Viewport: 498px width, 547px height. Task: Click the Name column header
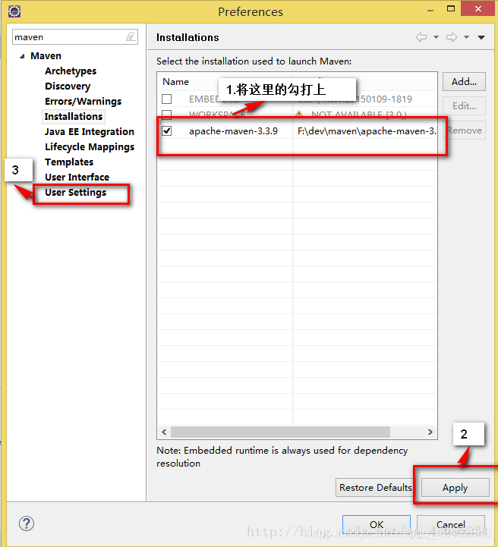click(175, 82)
